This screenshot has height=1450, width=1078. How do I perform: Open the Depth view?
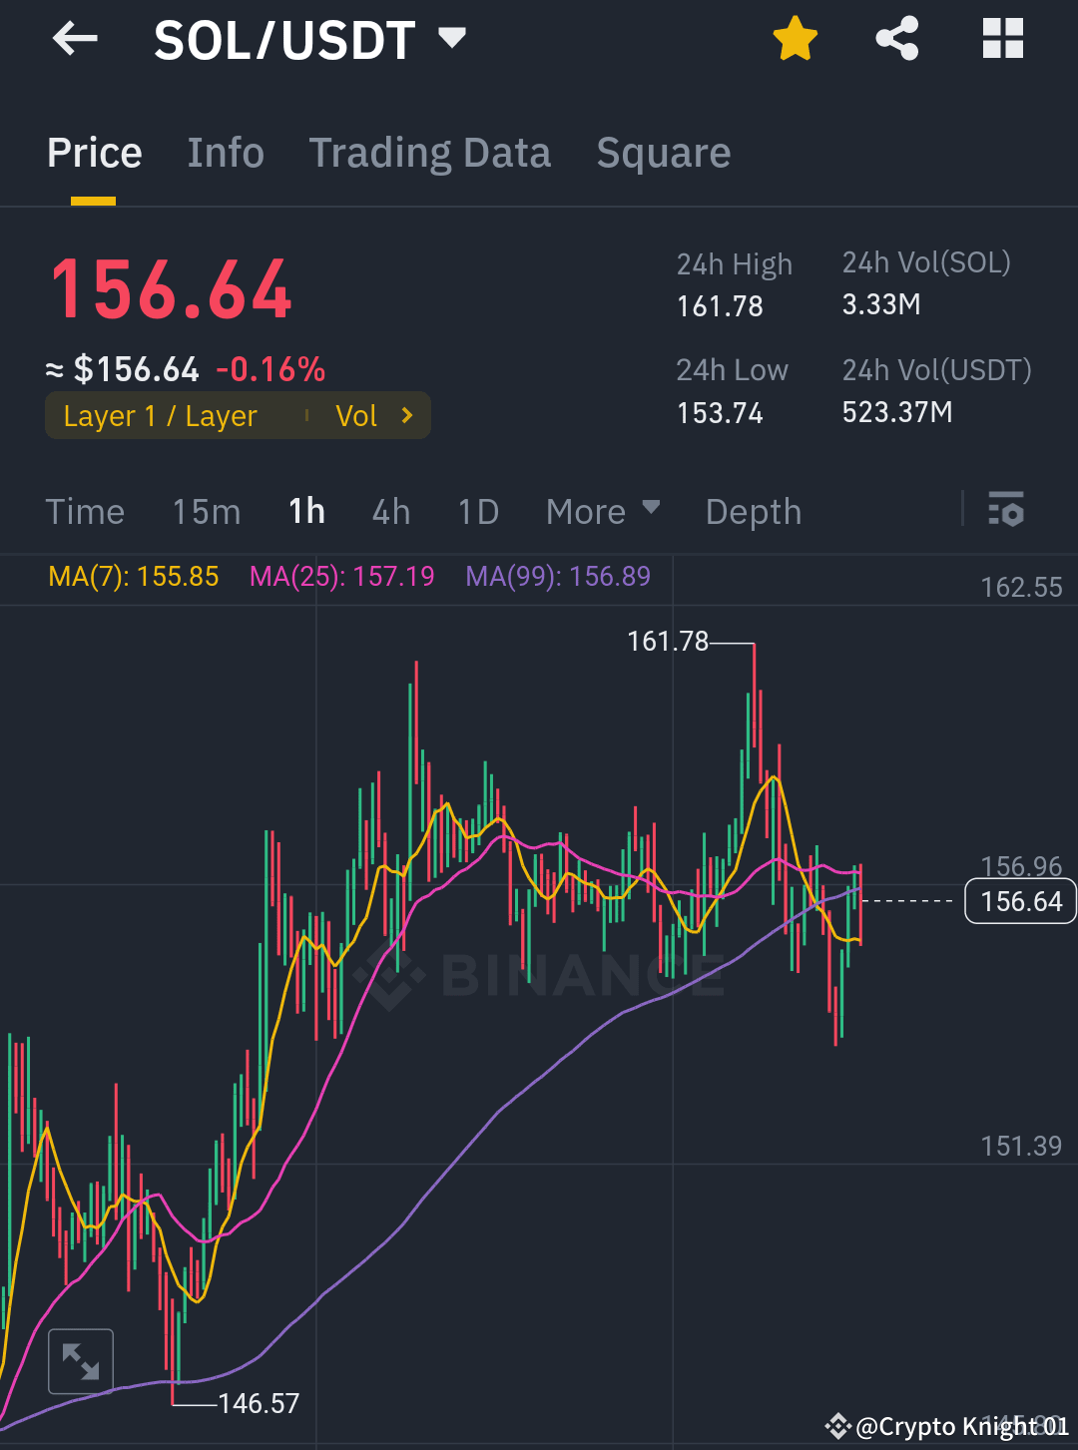click(754, 511)
